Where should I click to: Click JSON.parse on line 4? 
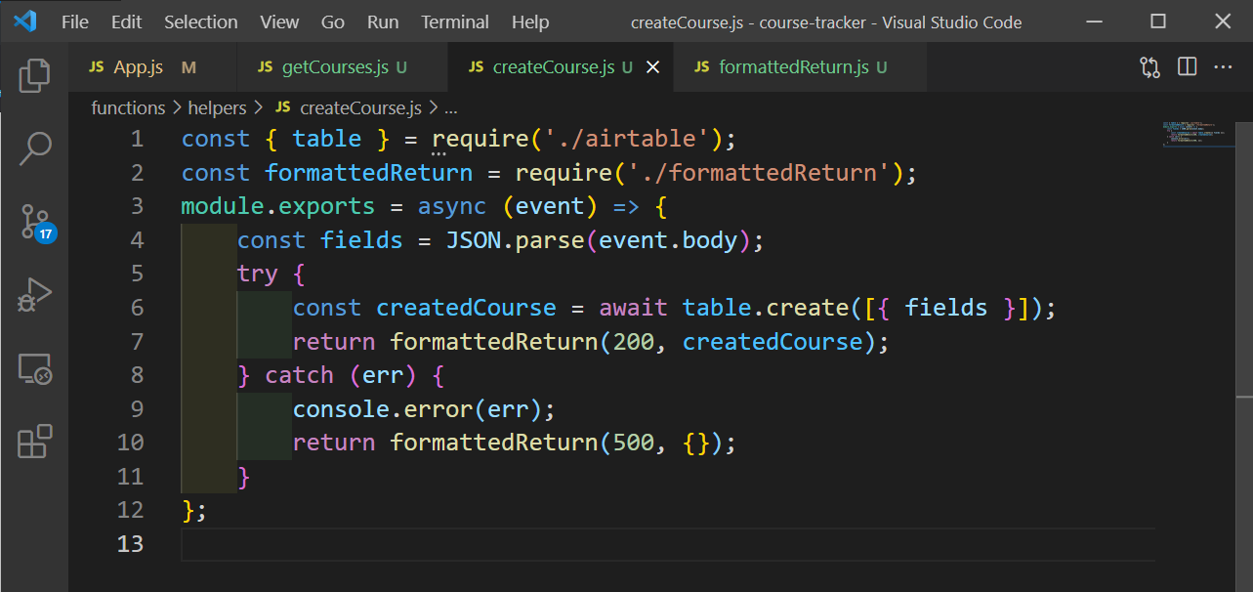coord(516,240)
